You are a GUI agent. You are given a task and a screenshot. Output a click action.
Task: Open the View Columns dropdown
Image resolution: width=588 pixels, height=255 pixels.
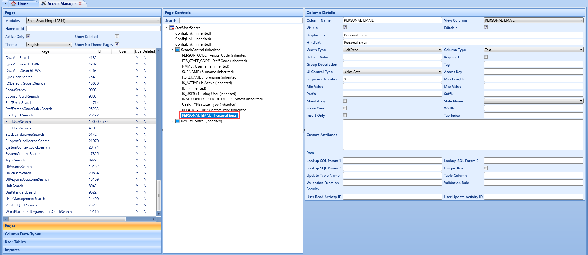coord(534,20)
